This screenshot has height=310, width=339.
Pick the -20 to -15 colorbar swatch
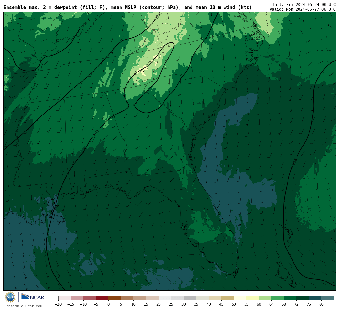[x=65, y=298]
